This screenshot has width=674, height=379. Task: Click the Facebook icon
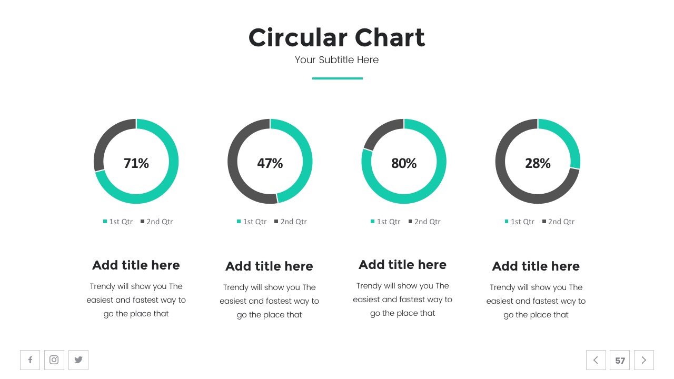(x=30, y=360)
